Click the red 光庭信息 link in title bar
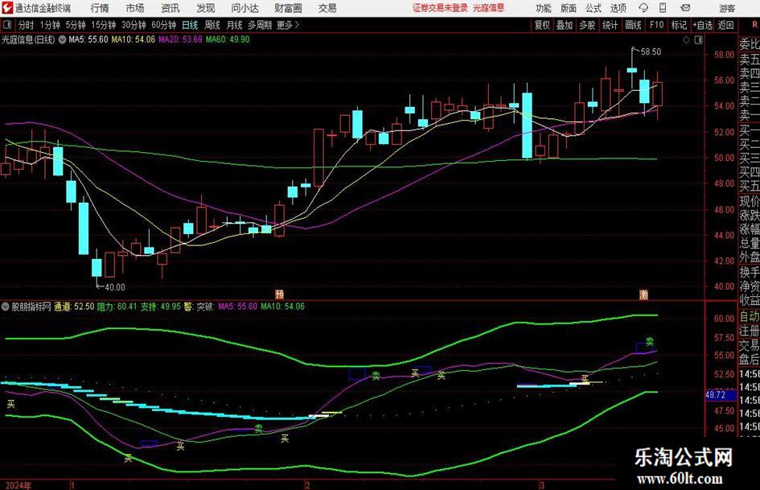Screen dimensions: 760x490 click(489, 8)
